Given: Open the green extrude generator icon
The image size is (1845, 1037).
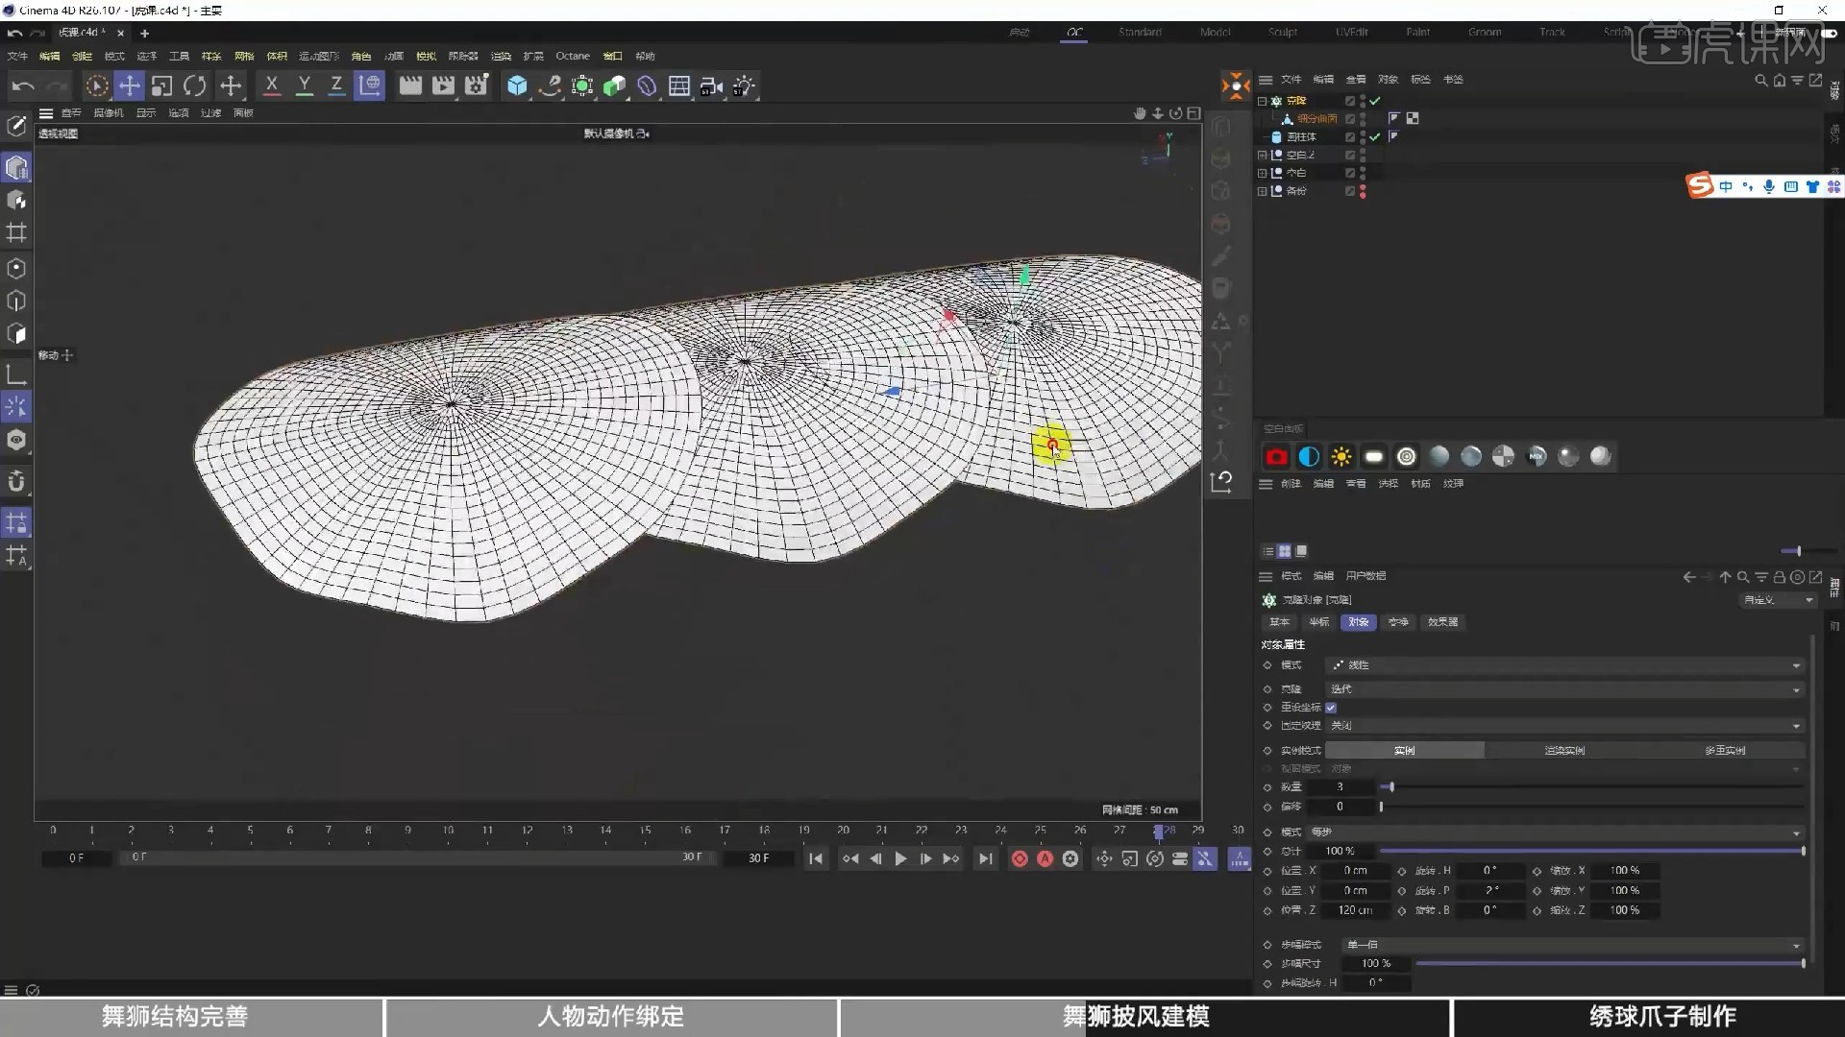Looking at the screenshot, I should [x=615, y=86].
